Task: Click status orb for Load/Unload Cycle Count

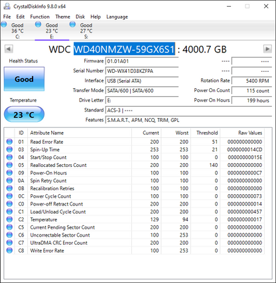Action: click(x=9, y=211)
